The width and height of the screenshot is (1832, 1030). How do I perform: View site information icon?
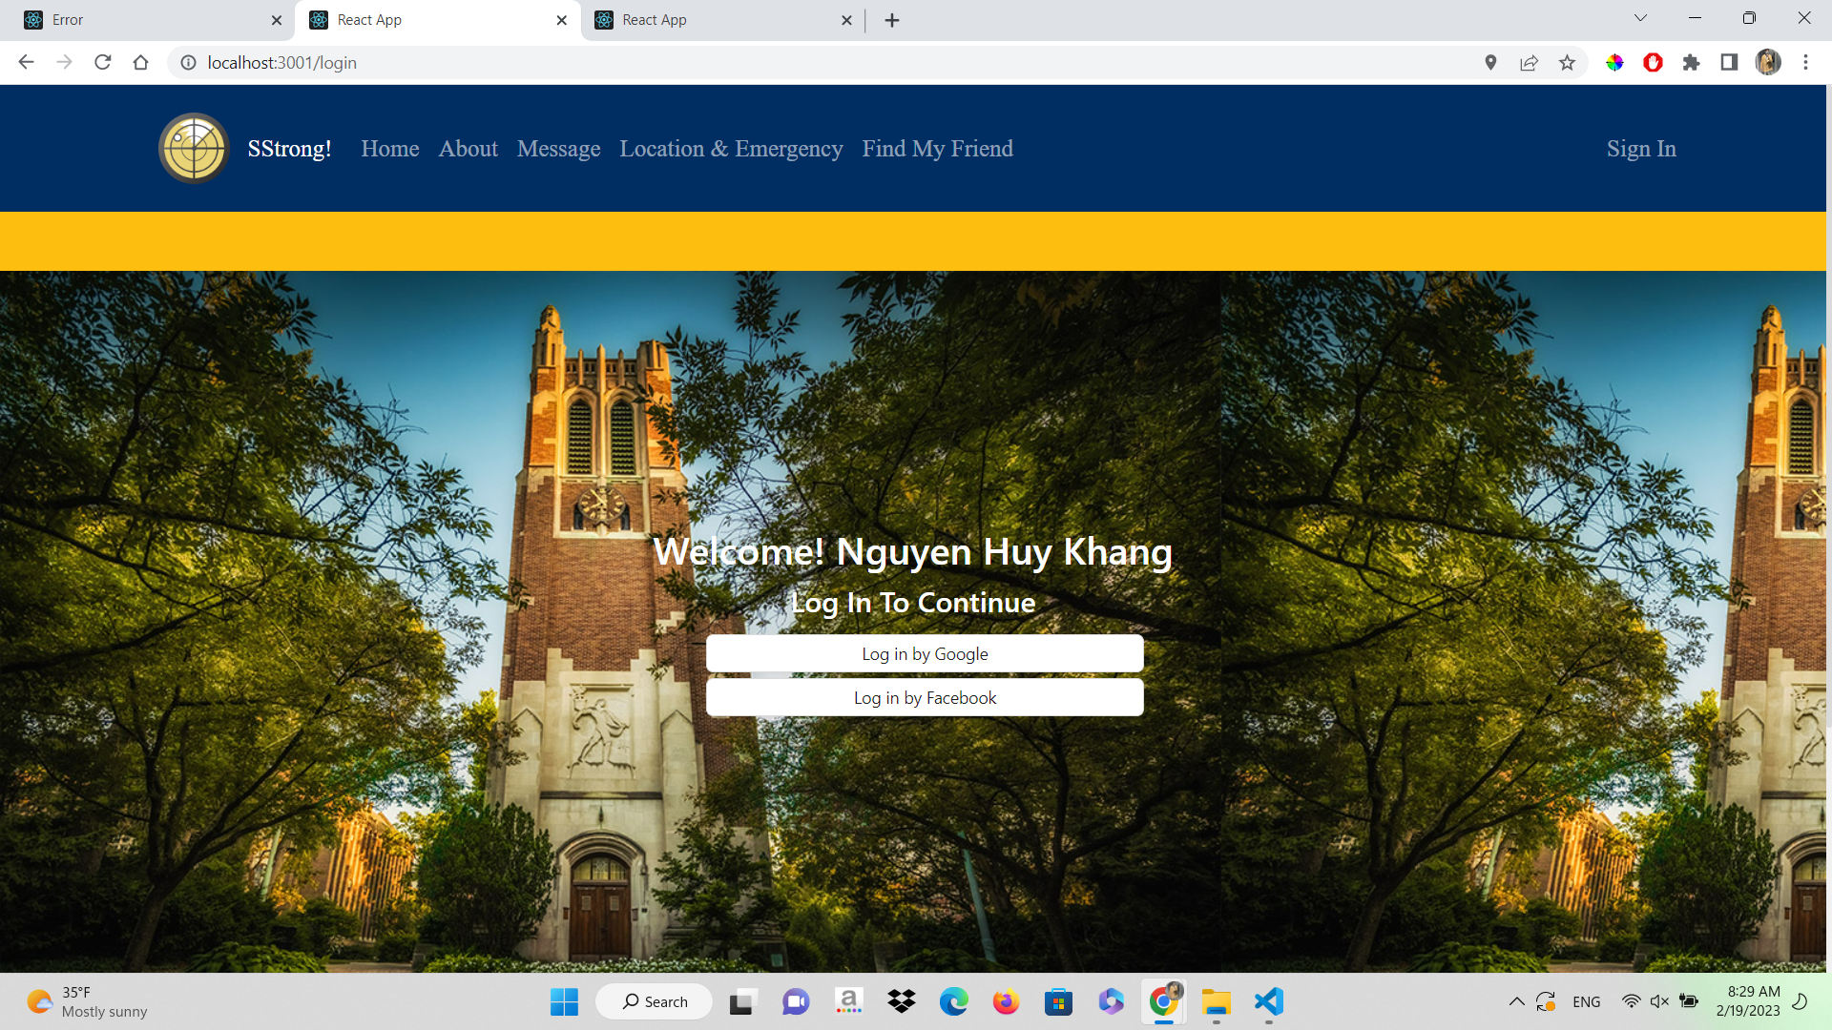[x=189, y=63]
